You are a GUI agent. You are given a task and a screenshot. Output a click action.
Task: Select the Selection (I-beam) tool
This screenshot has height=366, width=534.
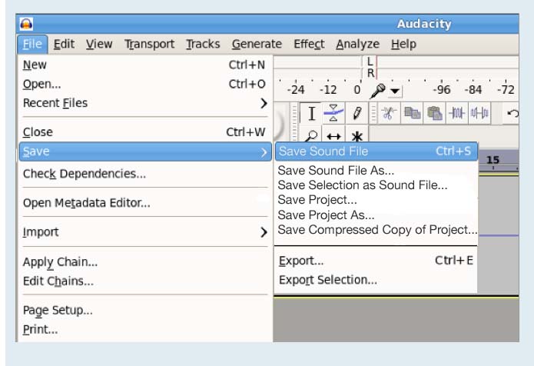click(312, 113)
